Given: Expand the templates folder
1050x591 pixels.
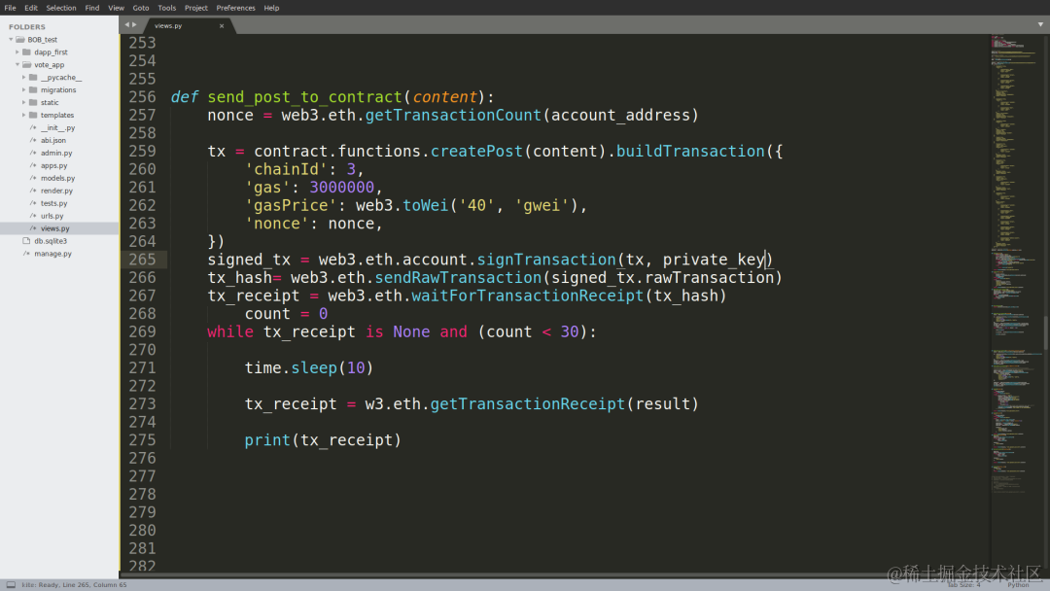Looking at the screenshot, I should 24,115.
